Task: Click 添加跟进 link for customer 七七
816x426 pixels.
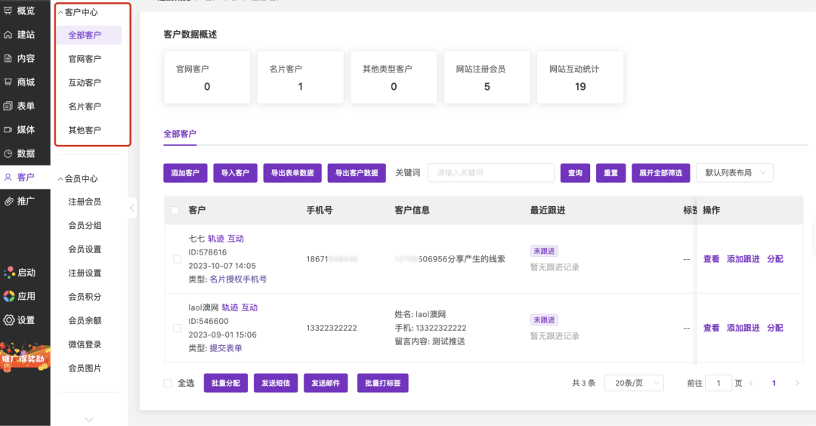Action: click(x=743, y=259)
